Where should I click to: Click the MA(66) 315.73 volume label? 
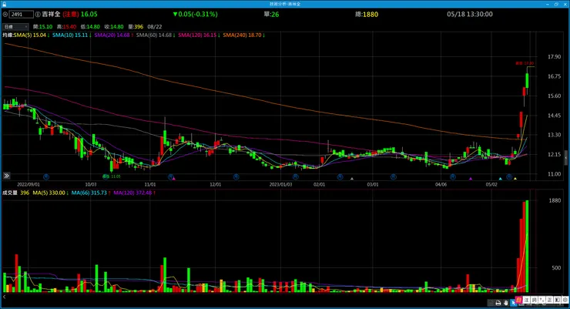point(91,193)
